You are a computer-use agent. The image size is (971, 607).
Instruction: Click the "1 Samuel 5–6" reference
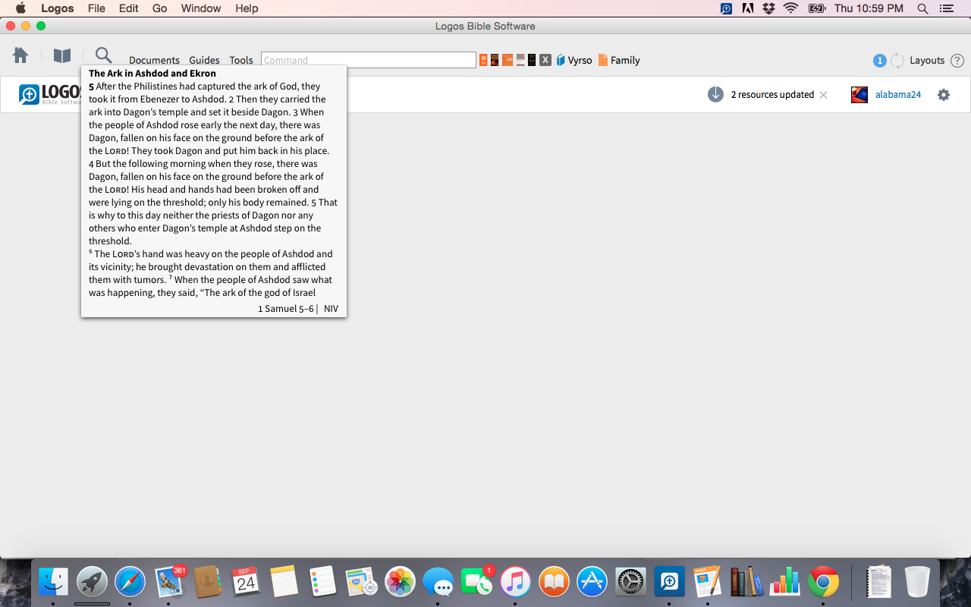click(286, 309)
